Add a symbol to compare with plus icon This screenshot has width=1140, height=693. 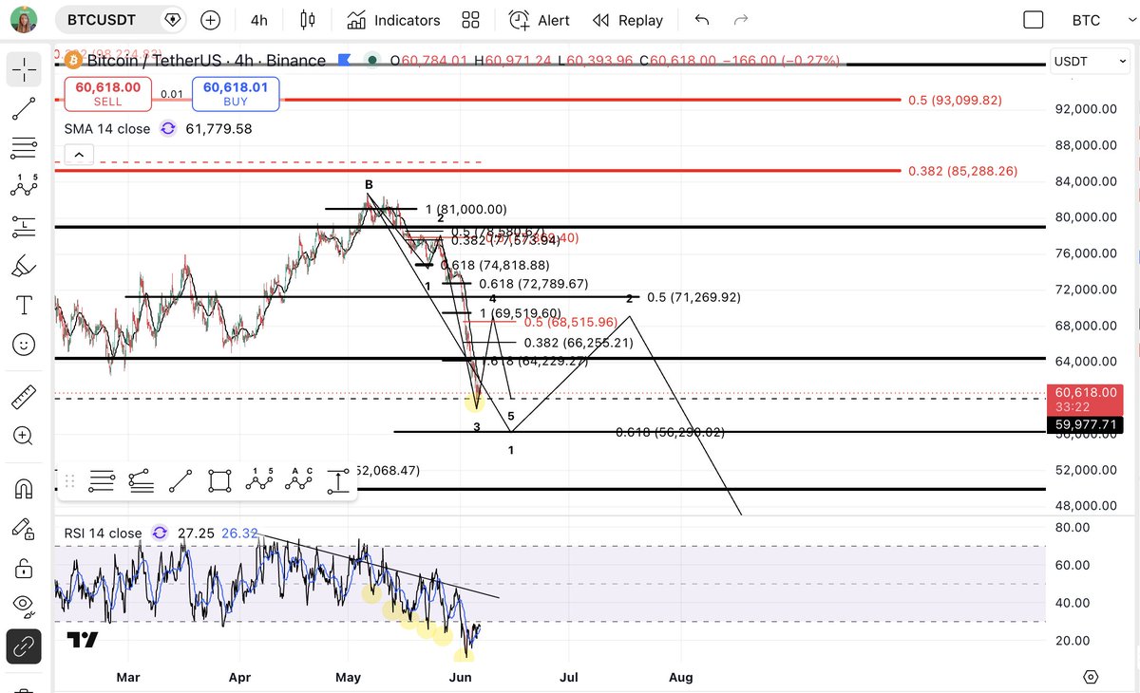[x=211, y=20]
